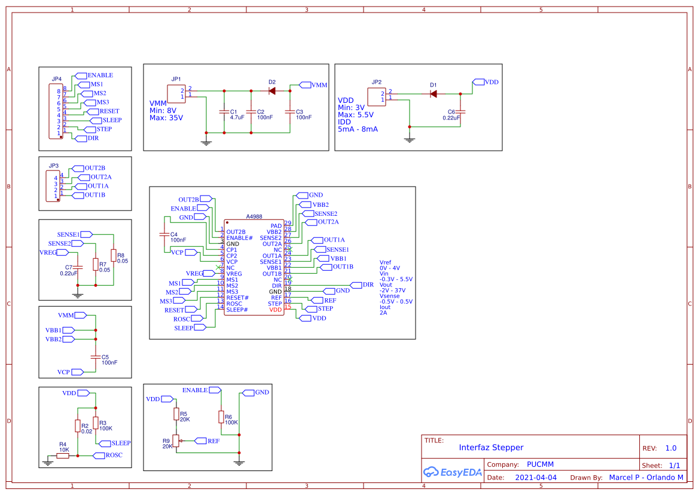Viewport: 699px width, 495px height.
Task: Select the A4988 driver chip symbol
Action: pyautogui.click(x=254, y=267)
